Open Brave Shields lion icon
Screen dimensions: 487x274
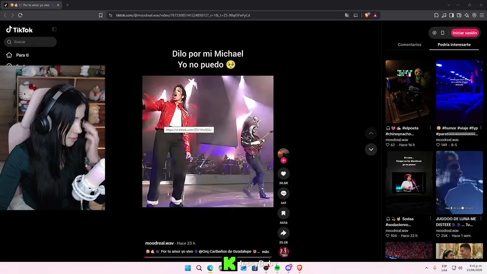367,15
